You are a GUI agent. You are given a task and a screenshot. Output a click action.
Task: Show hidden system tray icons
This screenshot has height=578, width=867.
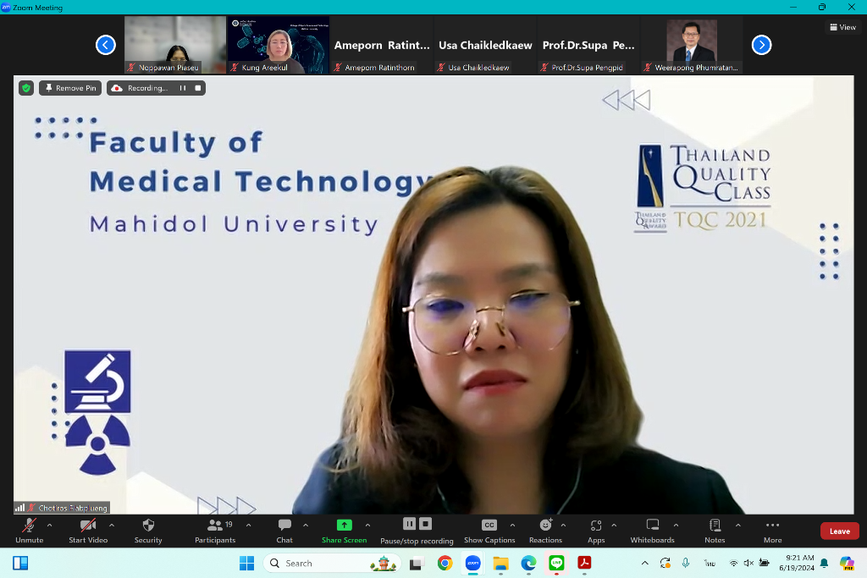click(x=644, y=563)
